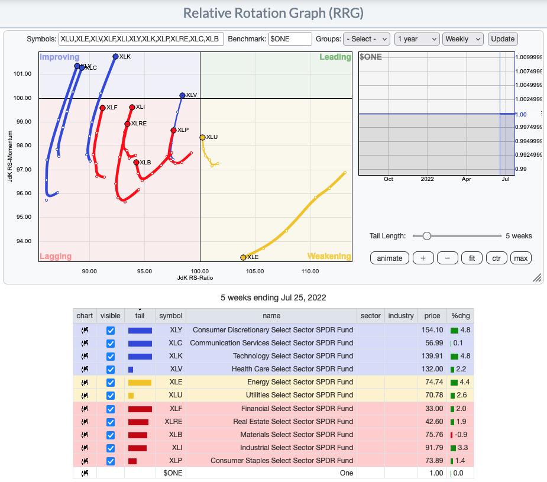Sort table by %chg column
The width and height of the screenshot is (547, 482).
(461, 316)
